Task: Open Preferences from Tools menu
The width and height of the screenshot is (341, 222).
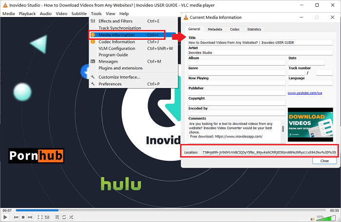Action: tap(133, 84)
